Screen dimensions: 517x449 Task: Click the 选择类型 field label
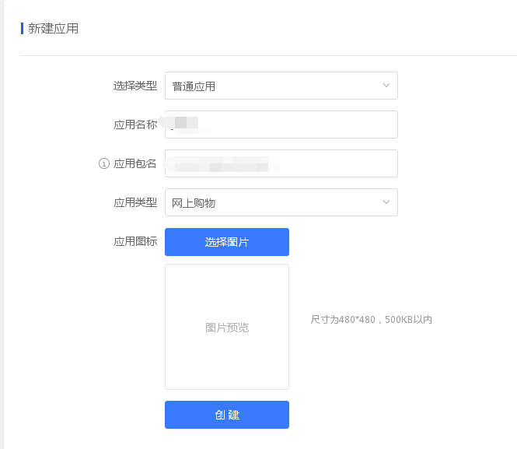pos(134,86)
